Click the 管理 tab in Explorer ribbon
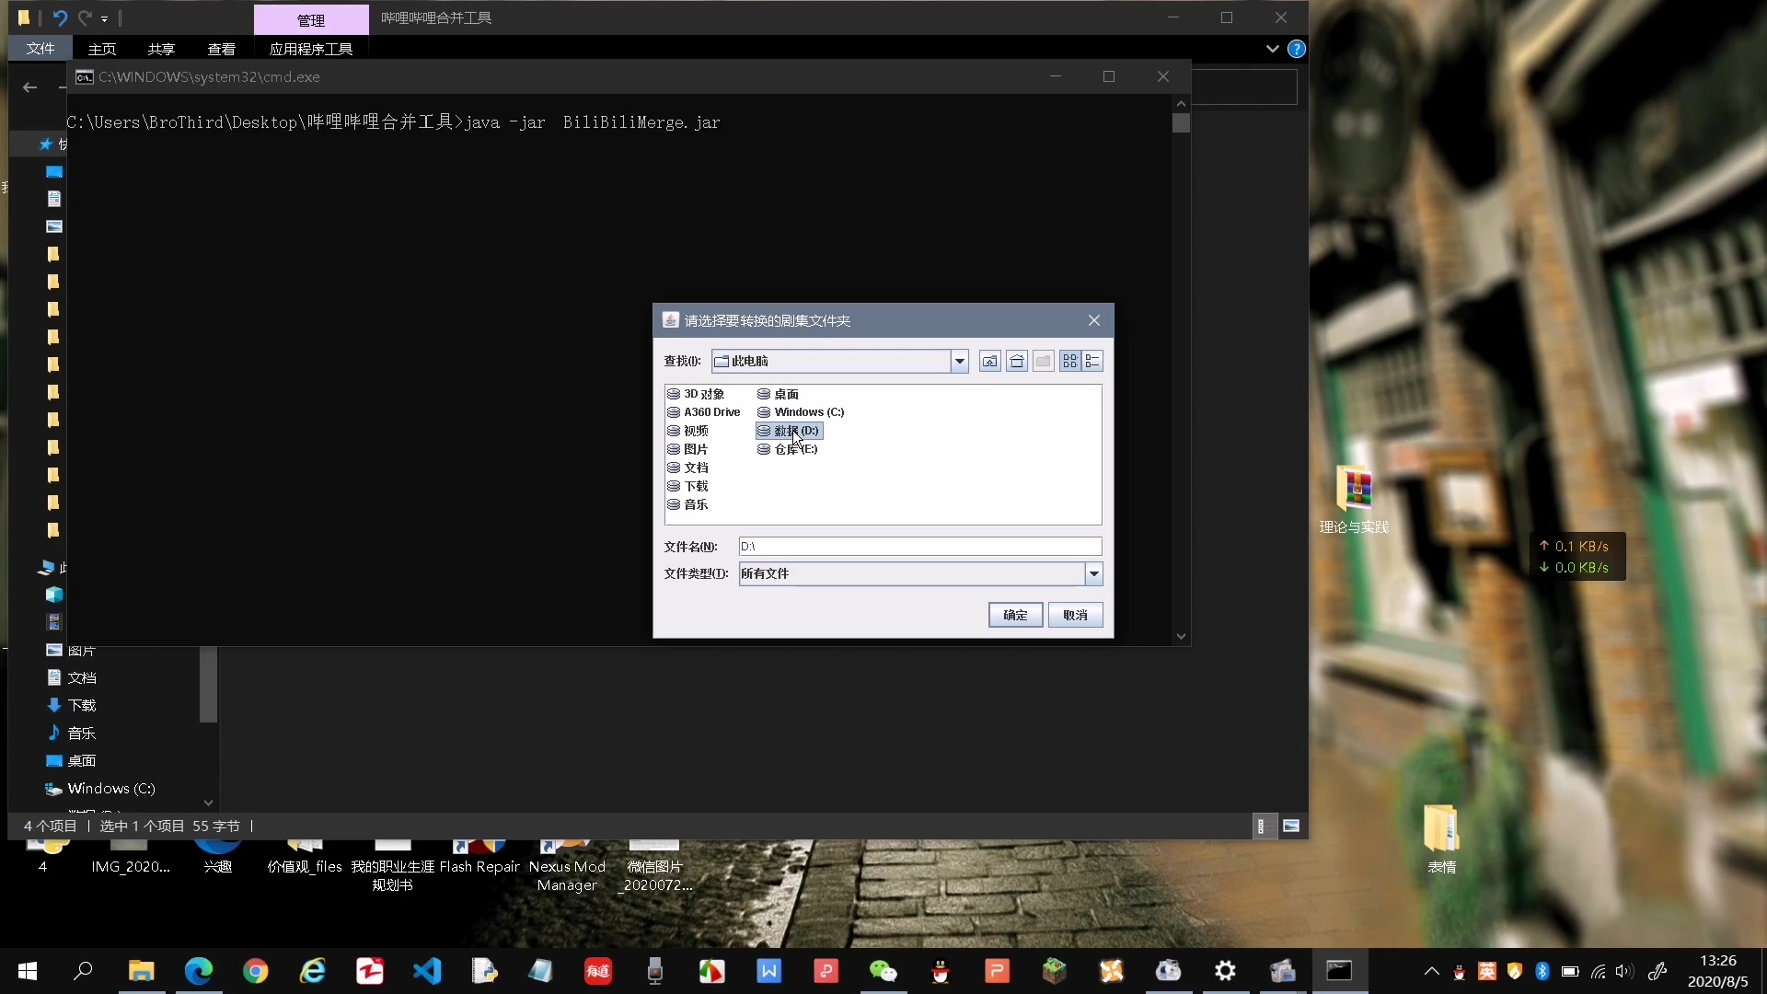The image size is (1767, 994). (311, 16)
